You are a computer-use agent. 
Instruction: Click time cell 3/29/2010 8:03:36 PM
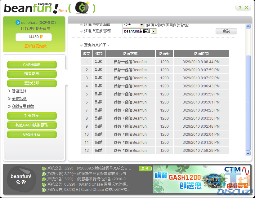point(201,118)
